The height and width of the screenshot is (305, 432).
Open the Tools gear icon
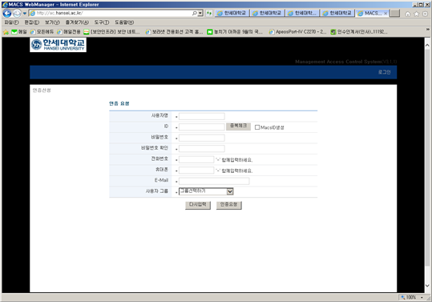pos(425,14)
